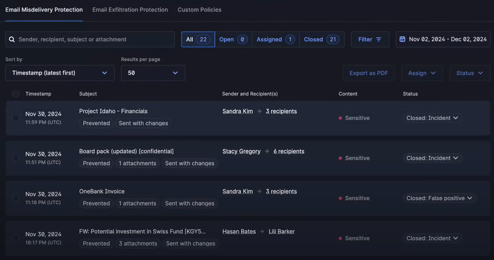Check the Project Idaho - Financials row checkbox
This screenshot has height=260, width=494.
16,118
